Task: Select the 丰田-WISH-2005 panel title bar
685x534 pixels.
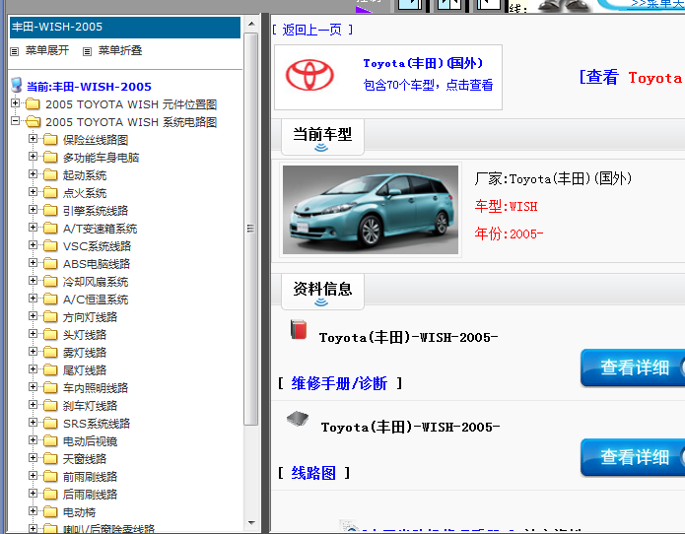Action: 125,27
